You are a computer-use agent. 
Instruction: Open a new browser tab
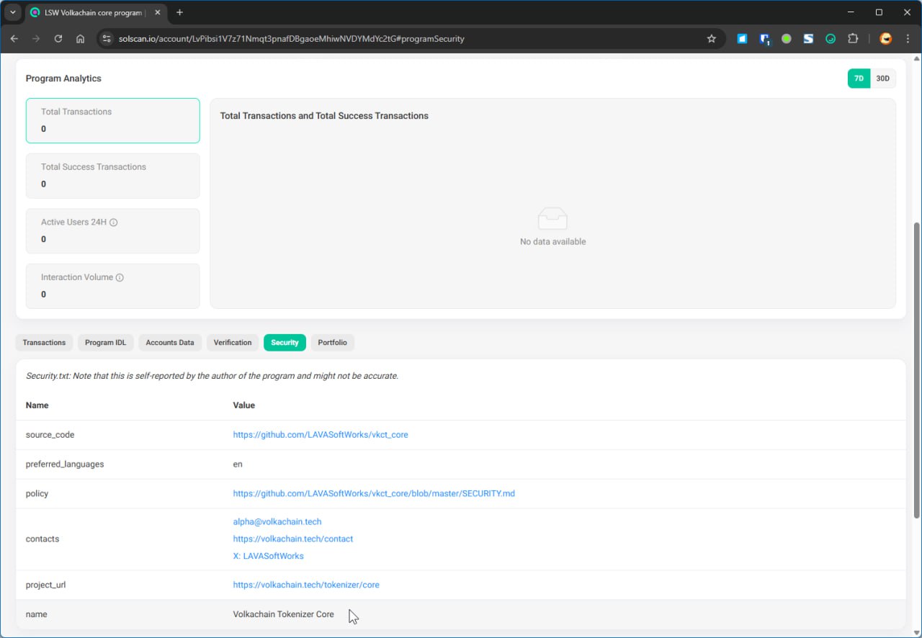[x=179, y=12]
